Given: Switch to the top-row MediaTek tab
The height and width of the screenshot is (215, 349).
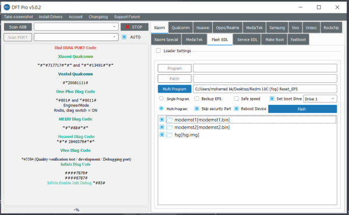Looking at the screenshot, I should pos(254,28).
